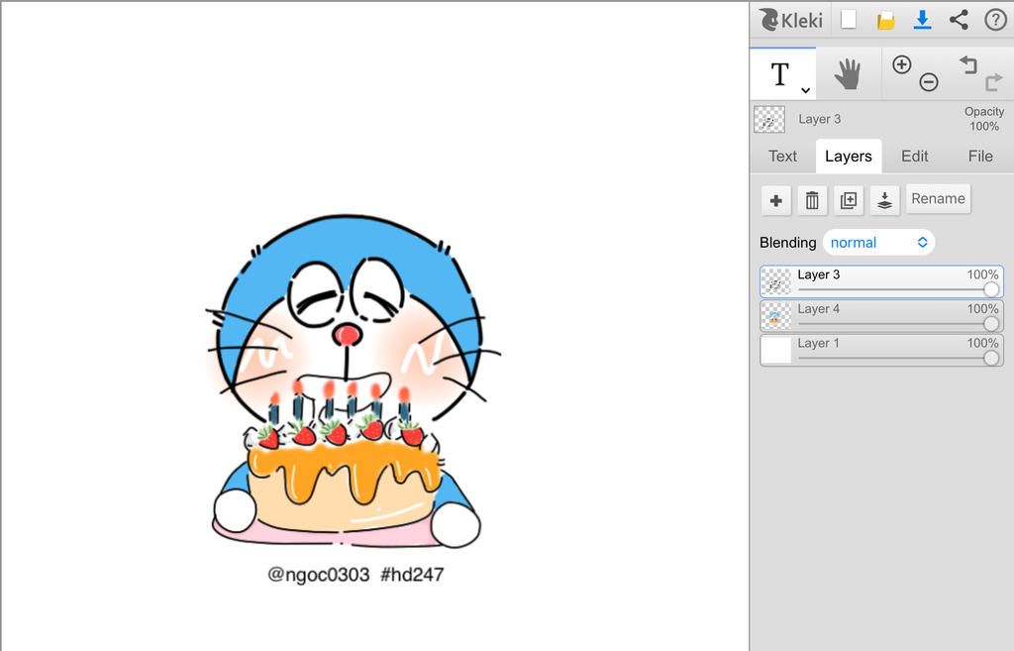Click the Blending label text

[787, 243]
